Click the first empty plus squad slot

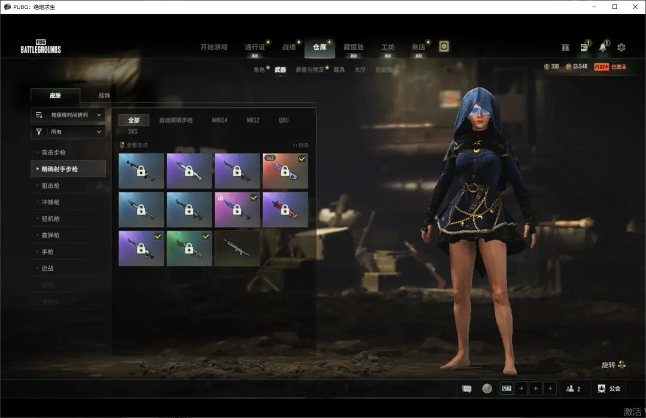click(x=521, y=389)
